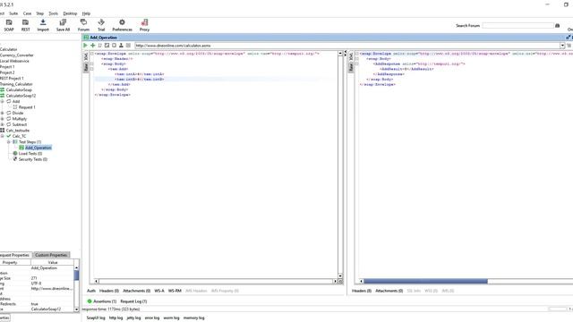This screenshot has height=322, width=573.
Task: Open the Step menu
Action: point(39,13)
